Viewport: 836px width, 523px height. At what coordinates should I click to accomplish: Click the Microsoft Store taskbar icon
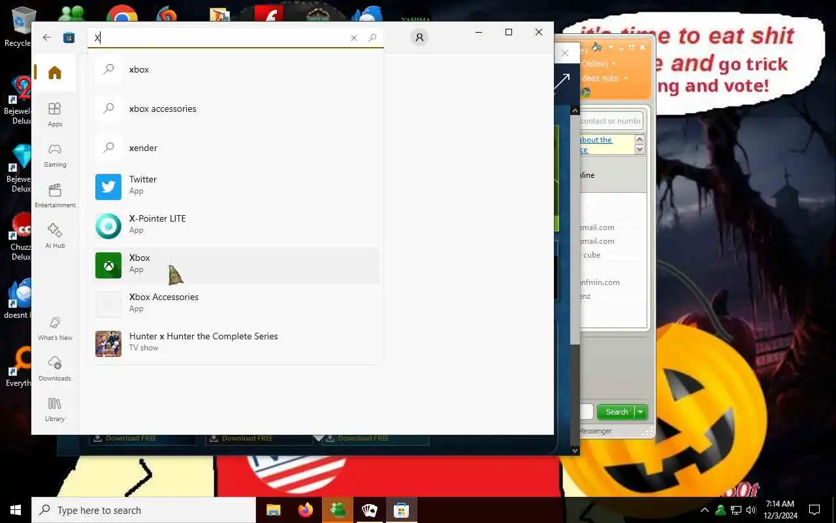(x=401, y=510)
